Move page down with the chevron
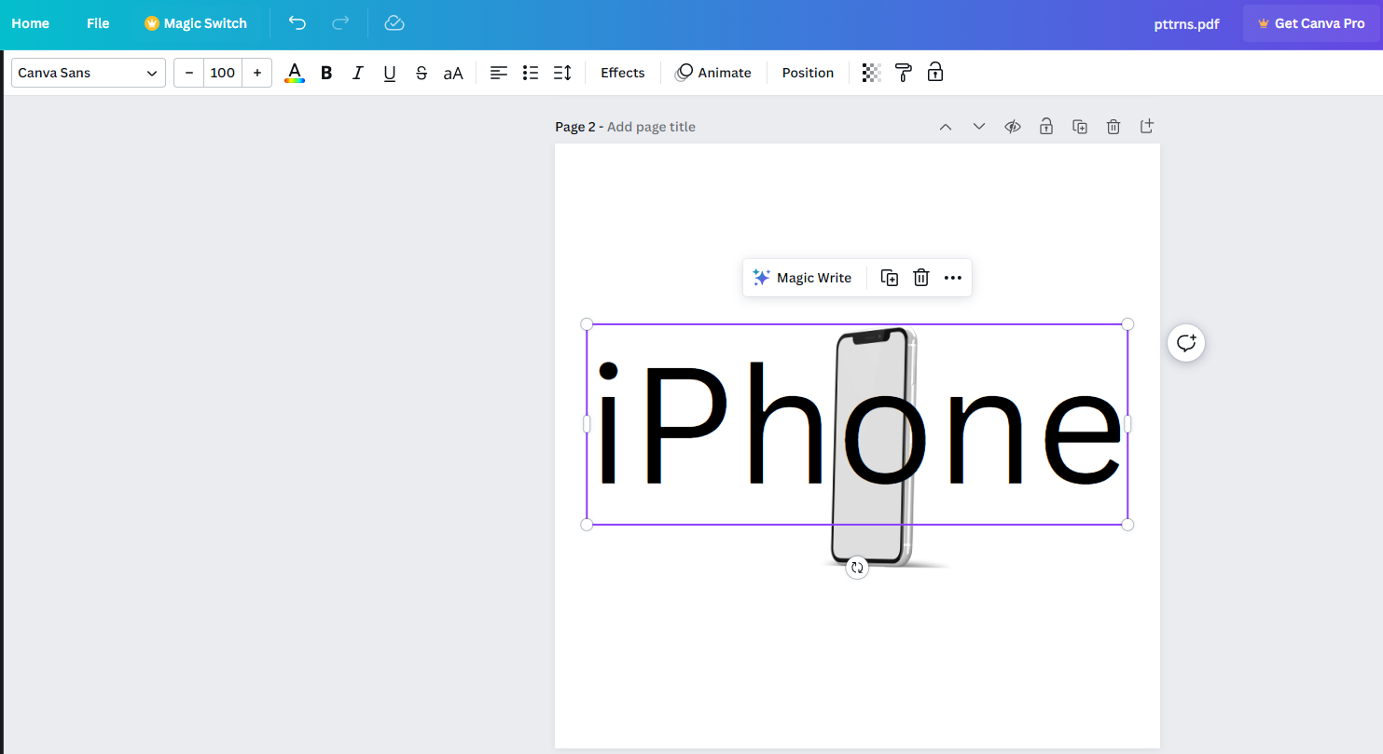This screenshot has height=754, width=1383. coord(979,127)
